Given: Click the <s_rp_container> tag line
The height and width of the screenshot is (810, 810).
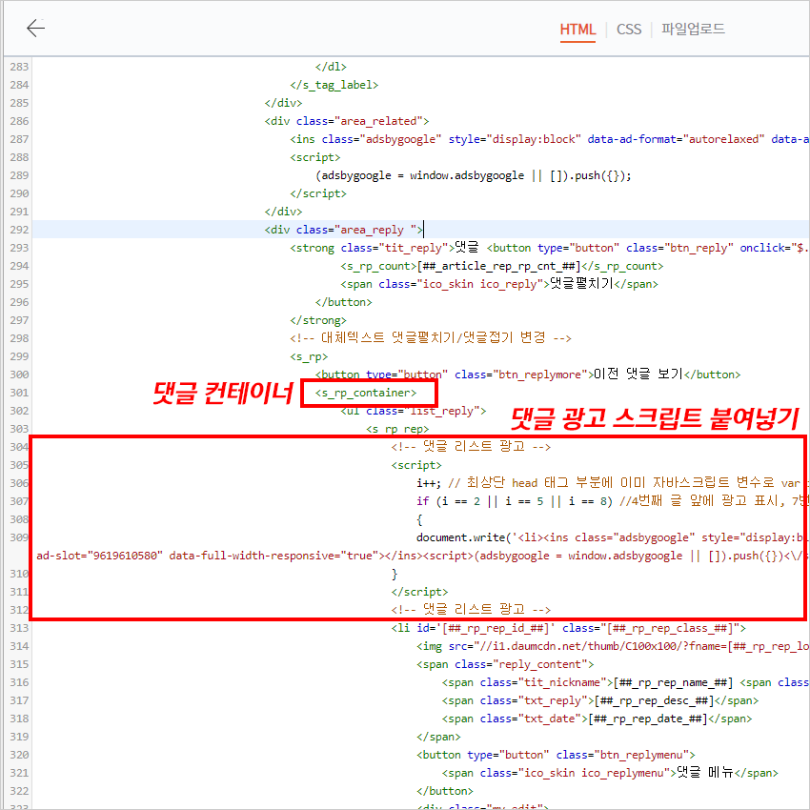Looking at the screenshot, I should tap(366, 393).
